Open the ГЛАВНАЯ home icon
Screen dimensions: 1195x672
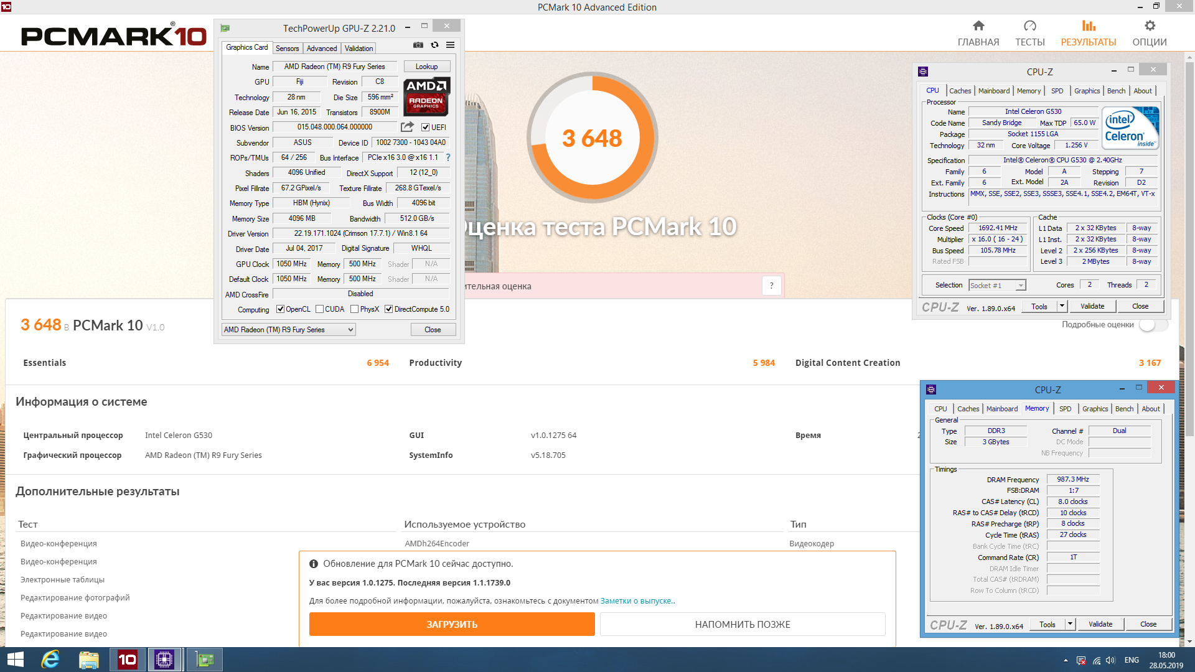point(978,26)
